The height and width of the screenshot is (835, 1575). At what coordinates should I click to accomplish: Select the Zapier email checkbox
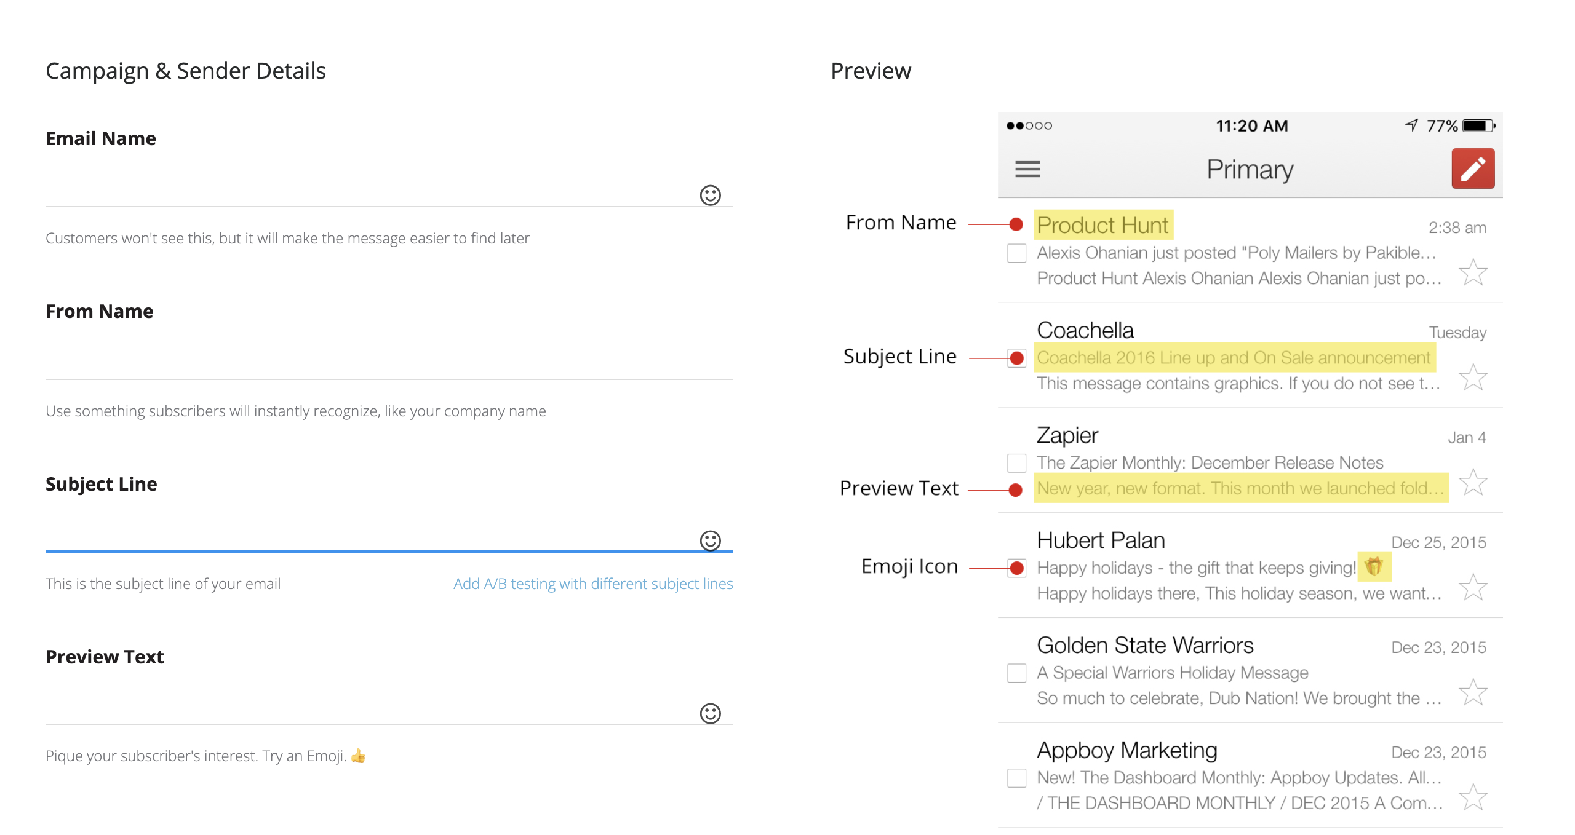click(1016, 463)
